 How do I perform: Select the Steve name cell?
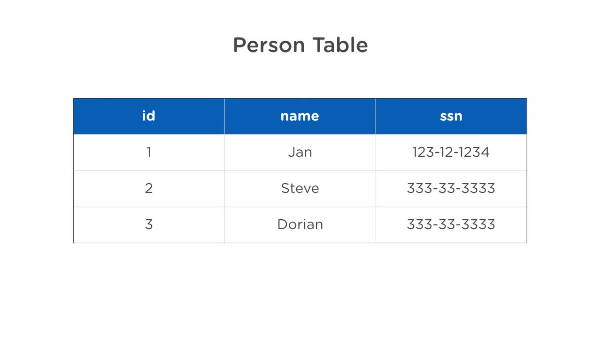[300, 188]
